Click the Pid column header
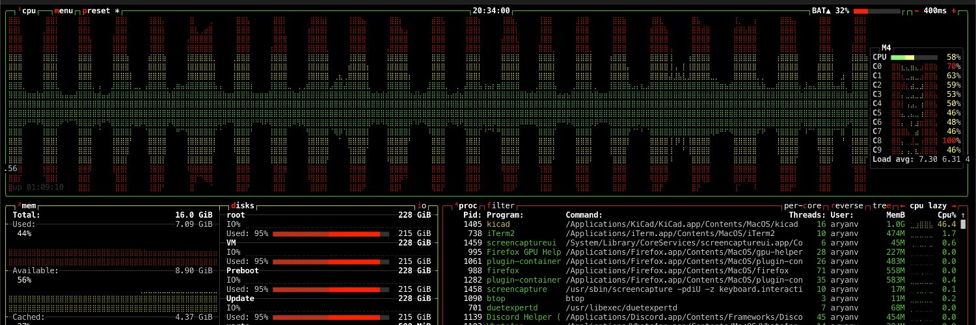Viewport: 976px width, 325px height. coord(472,215)
